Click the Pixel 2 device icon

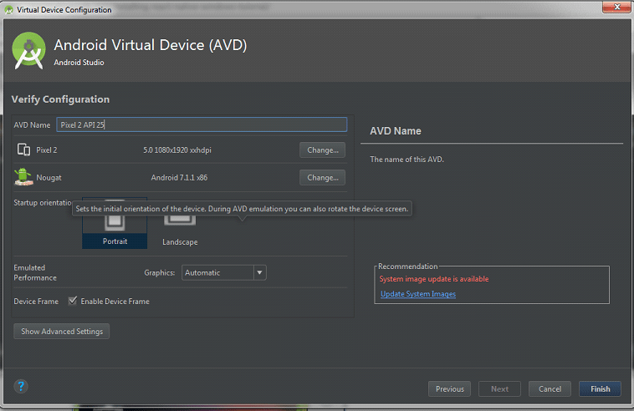(23, 150)
